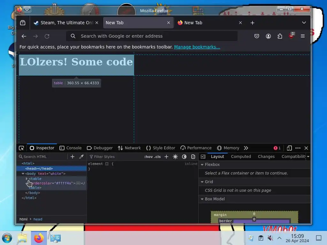Close the developer tools
The height and width of the screenshot is (245, 327).
[306, 148]
